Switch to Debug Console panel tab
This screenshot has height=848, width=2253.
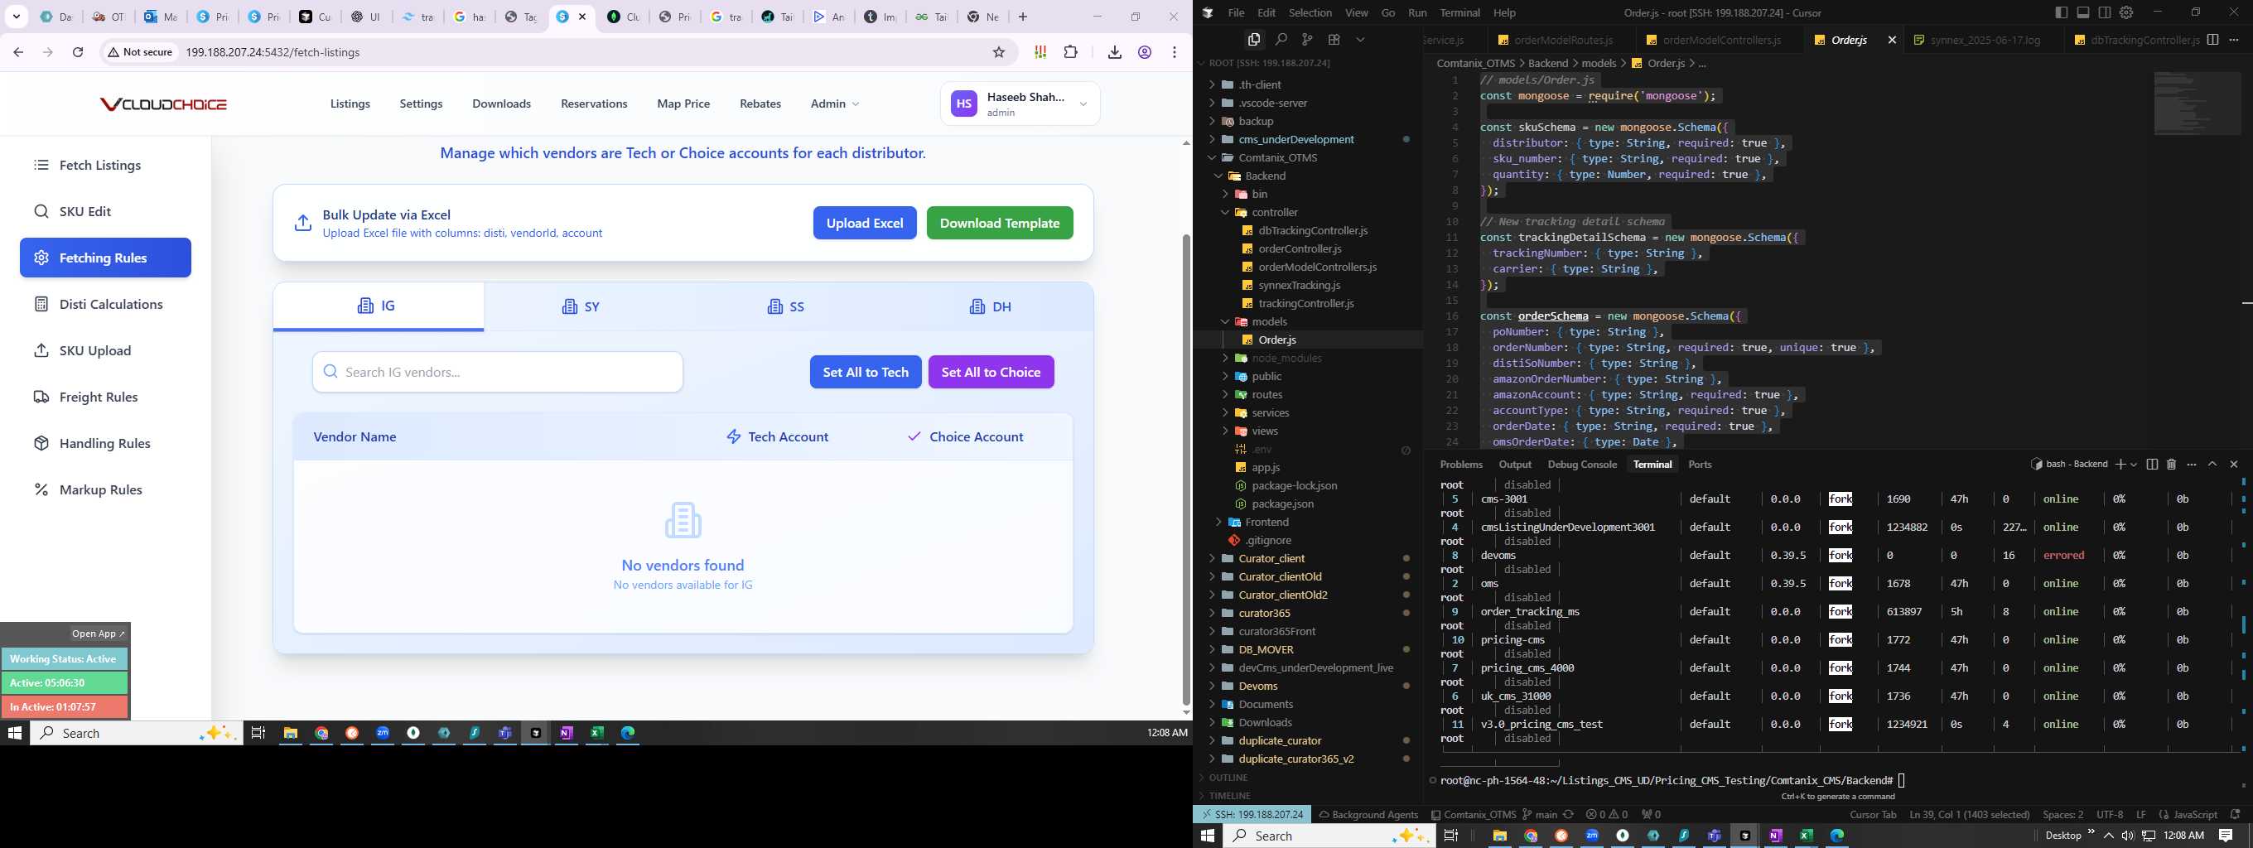(x=1581, y=465)
